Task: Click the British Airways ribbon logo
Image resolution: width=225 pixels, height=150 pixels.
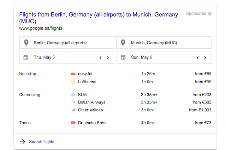Action: (73, 102)
